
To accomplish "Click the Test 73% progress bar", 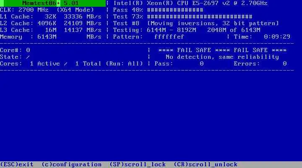I will (200, 16).
